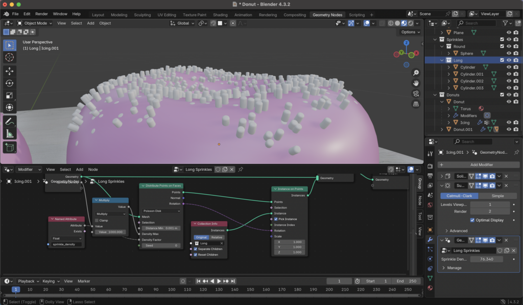This screenshot has height=305, width=523.
Task: Exclude Sprinkles collection from view layer
Action: pos(502,39)
